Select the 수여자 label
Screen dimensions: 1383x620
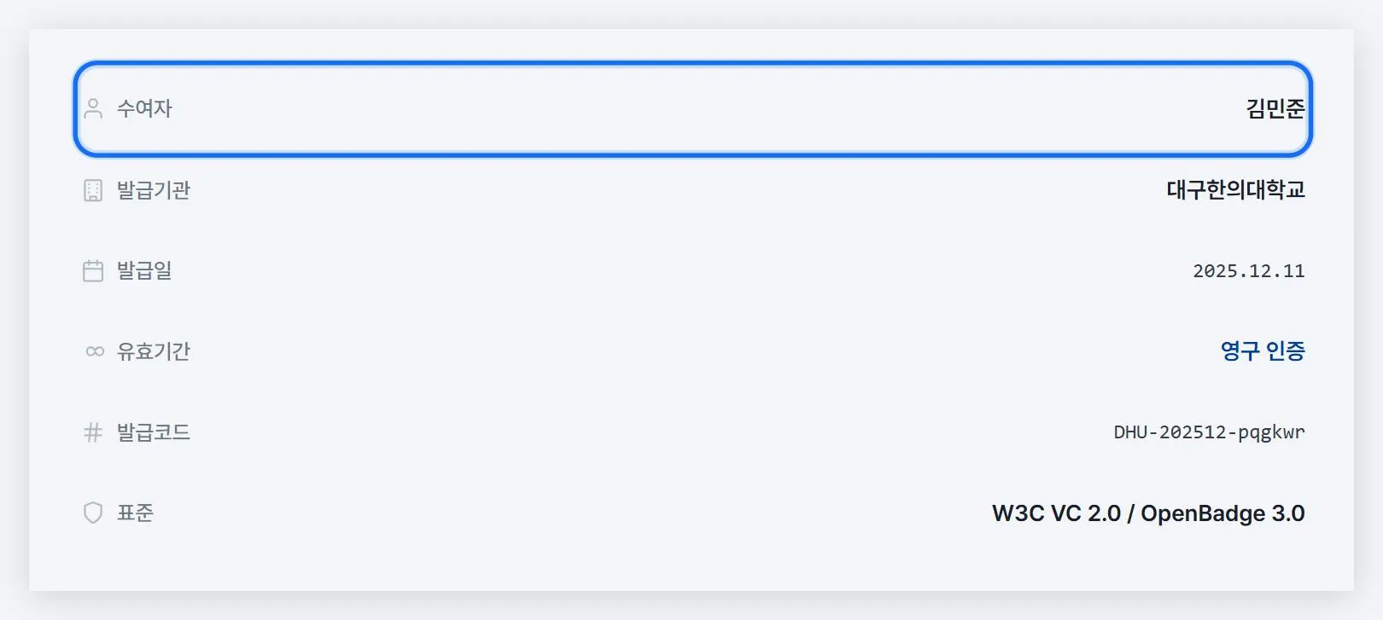(144, 108)
